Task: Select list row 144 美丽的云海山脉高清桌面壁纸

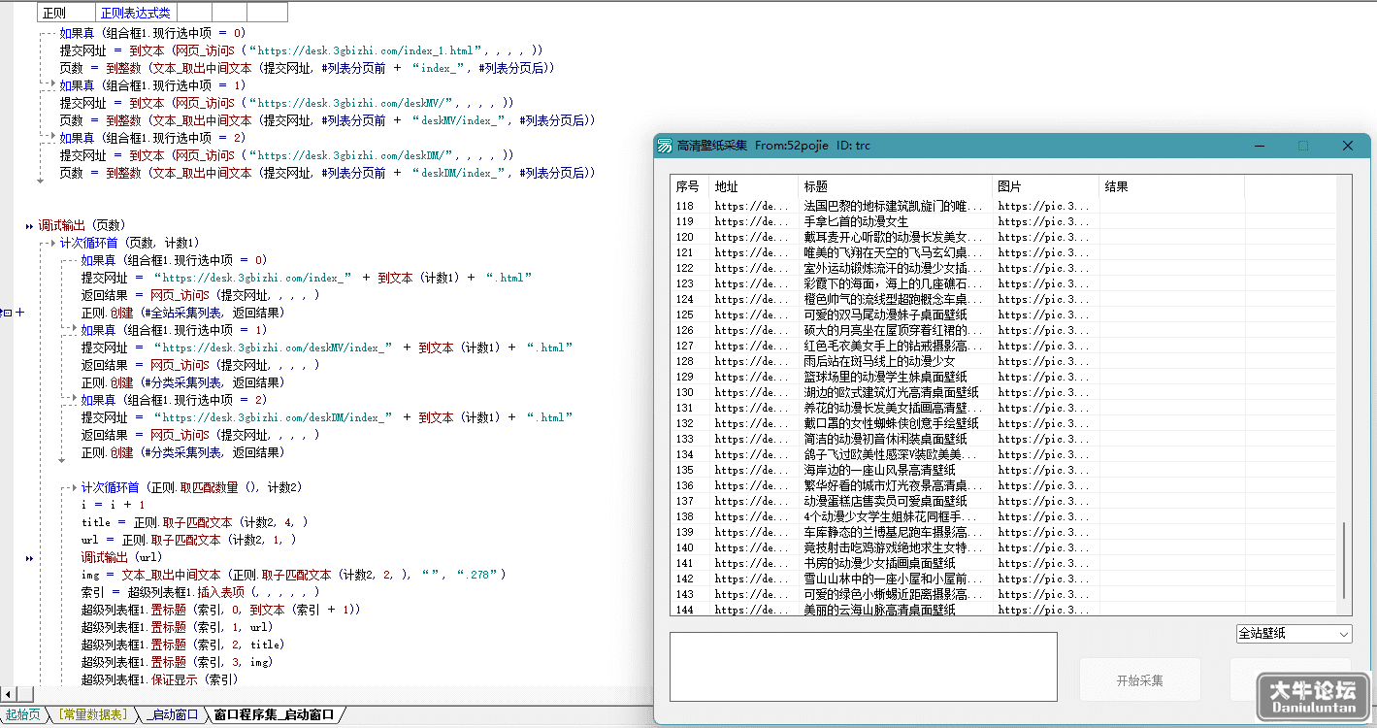Action: (x=1004, y=610)
